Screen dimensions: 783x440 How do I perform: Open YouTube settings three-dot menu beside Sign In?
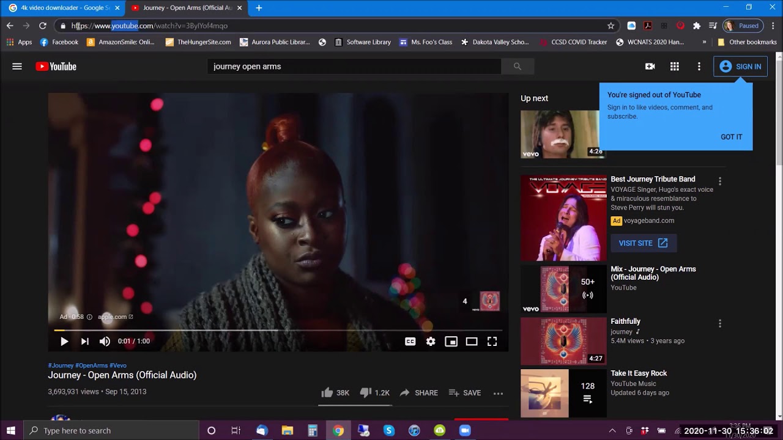pos(699,67)
